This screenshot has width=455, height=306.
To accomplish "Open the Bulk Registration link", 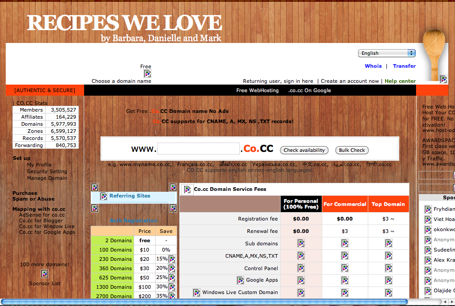I will 134,221.
